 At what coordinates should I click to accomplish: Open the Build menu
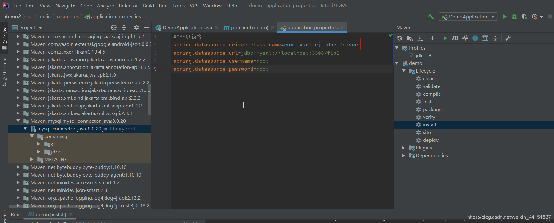coord(148,6)
